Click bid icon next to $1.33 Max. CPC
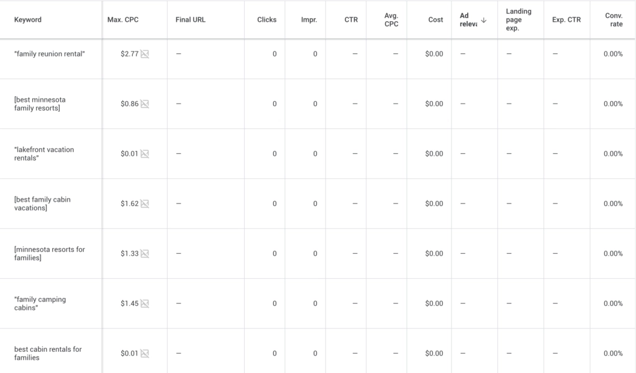The height and width of the screenshot is (373, 636). coord(145,253)
